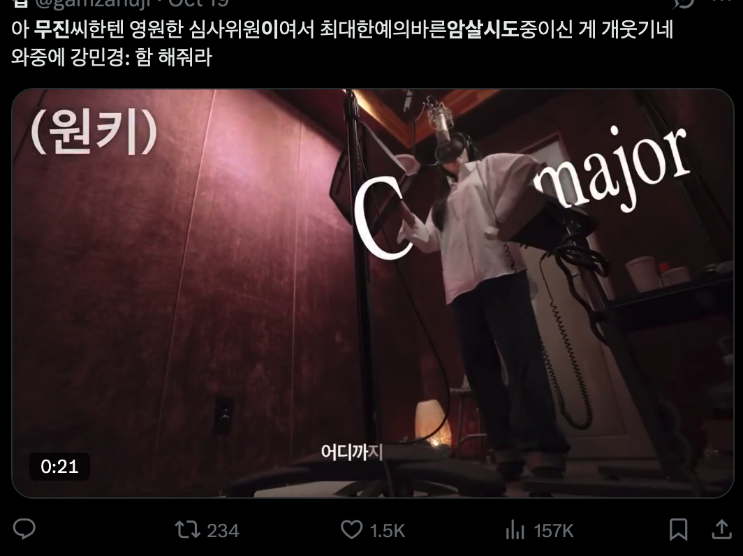
Task: Click the (원키) caption in the video
Action: pos(94,132)
